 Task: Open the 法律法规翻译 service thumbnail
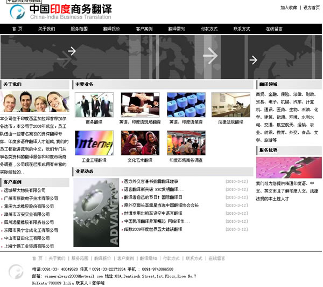(230, 105)
